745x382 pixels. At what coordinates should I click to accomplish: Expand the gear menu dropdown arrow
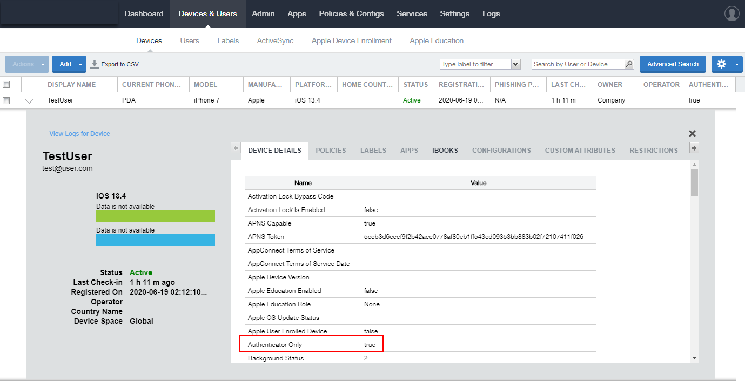737,64
